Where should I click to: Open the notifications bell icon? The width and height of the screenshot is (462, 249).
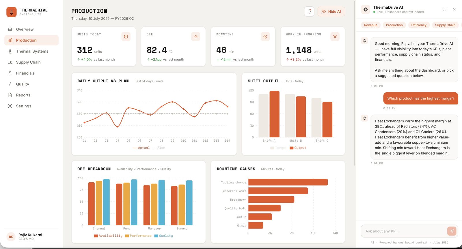click(309, 12)
